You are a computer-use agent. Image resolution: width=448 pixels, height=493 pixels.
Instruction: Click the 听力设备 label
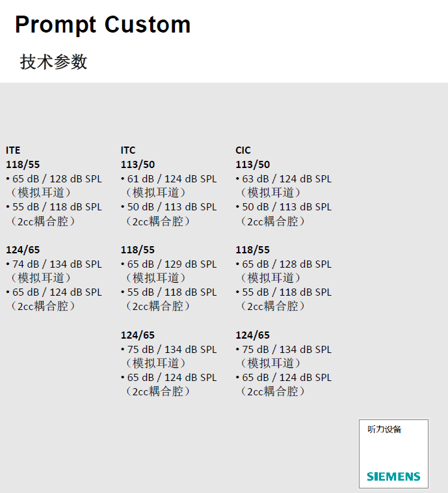[x=384, y=429]
